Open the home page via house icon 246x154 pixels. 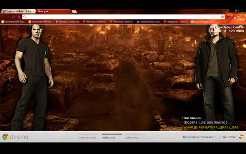(19, 17)
